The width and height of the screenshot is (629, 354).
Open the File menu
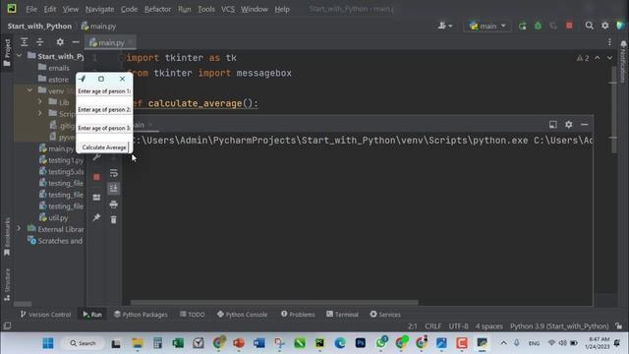[31, 9]
